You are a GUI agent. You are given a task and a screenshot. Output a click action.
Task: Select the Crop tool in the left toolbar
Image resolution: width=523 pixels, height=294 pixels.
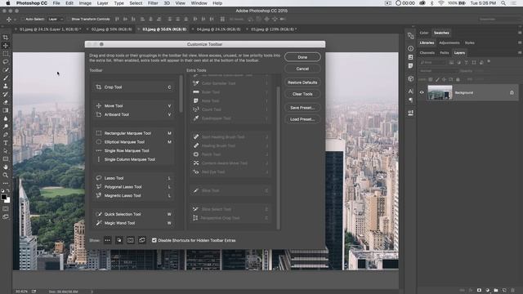point(6,38)
